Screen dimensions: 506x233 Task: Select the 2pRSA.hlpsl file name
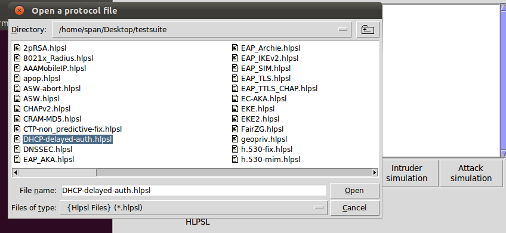45,48
